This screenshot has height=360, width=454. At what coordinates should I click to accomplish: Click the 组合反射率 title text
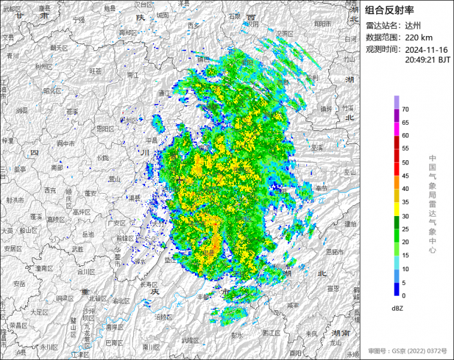[x=389, y=10]
